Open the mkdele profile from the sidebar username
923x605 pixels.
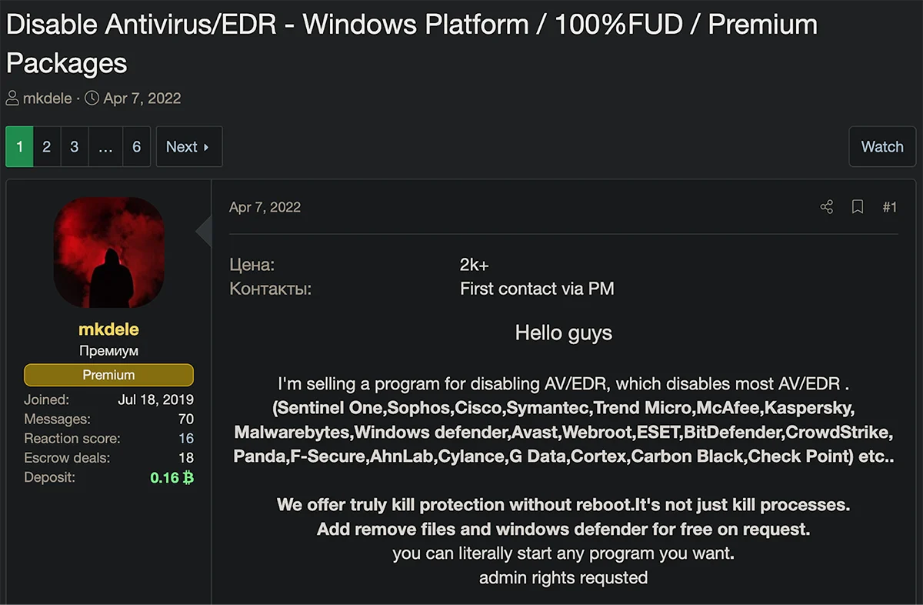[108, 329]
